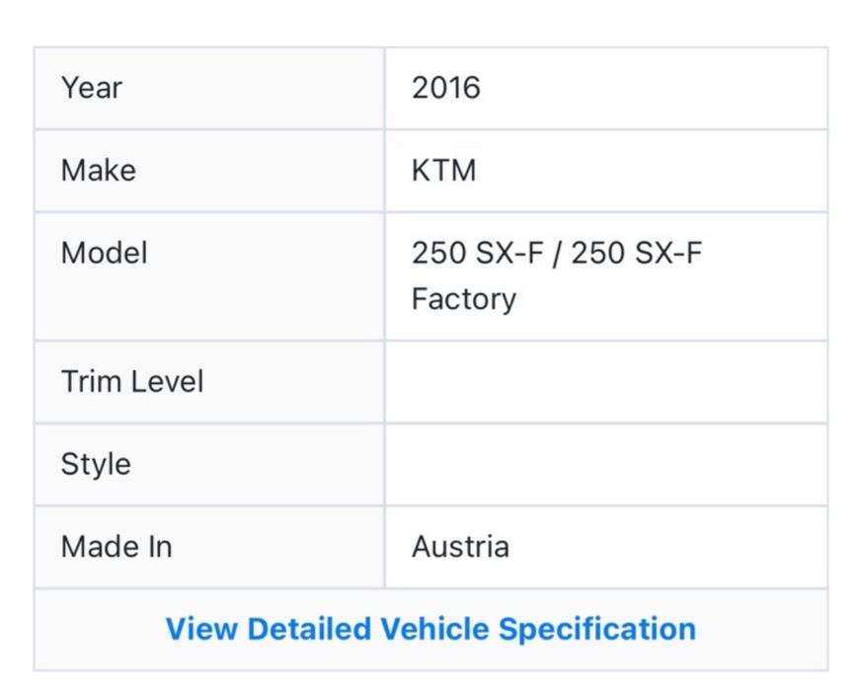Click the Make label cell

click(x=98, y=170)
